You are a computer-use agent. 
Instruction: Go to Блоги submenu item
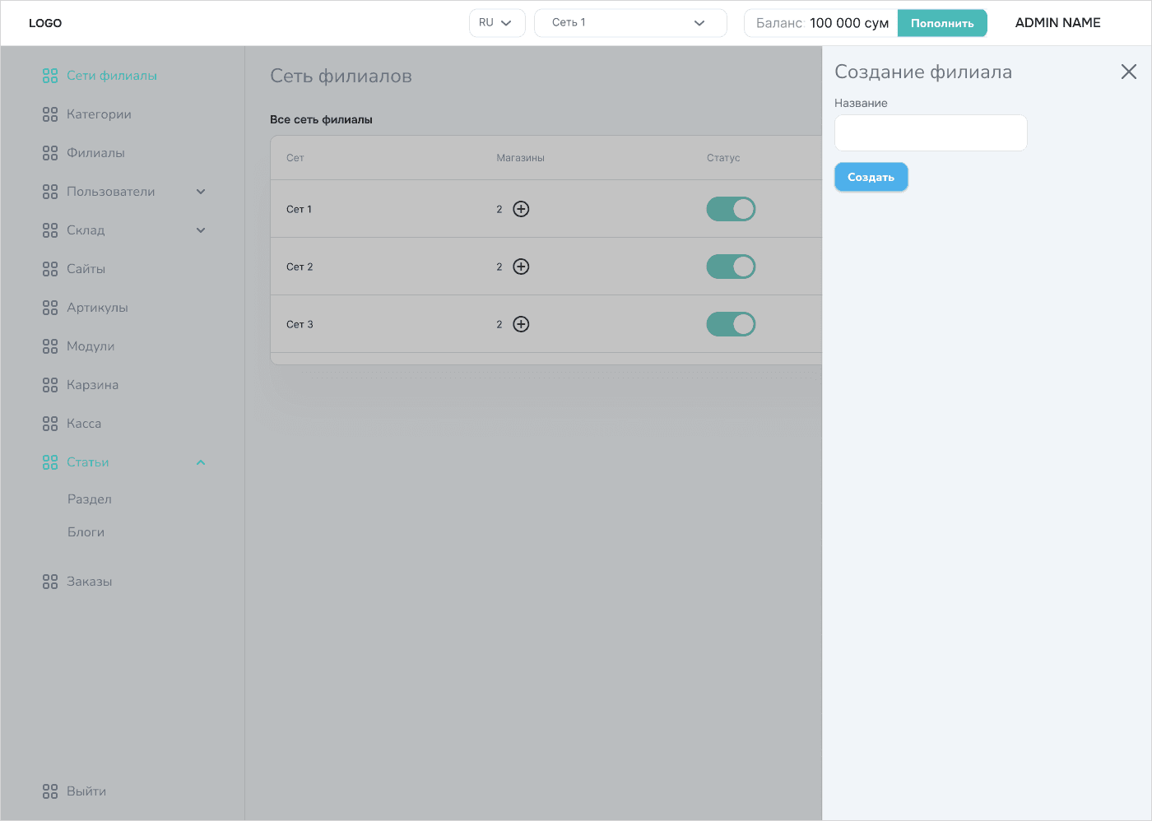click(x=86, y=532)
